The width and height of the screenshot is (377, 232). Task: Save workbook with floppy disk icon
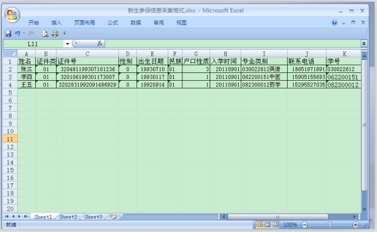click(8, 34)
